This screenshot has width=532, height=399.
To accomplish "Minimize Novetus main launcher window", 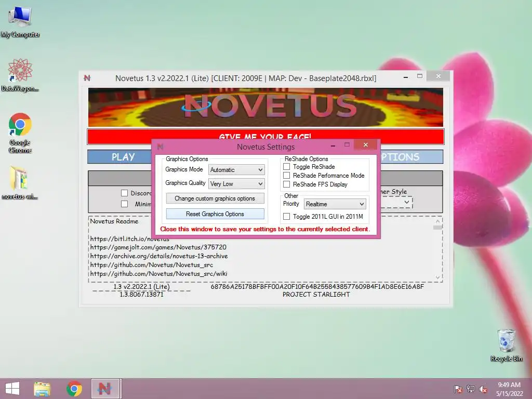I will pyautogui.click(x=405, y=77).
